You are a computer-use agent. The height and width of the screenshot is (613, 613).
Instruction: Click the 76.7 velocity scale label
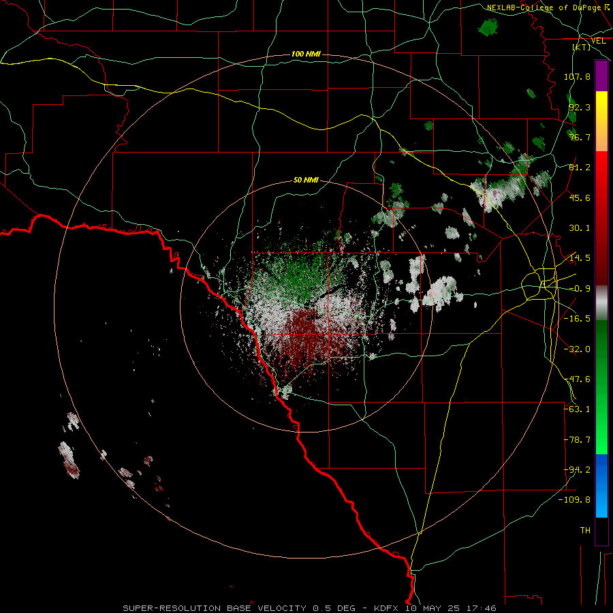pyautogui.click(x=580, y=137)
